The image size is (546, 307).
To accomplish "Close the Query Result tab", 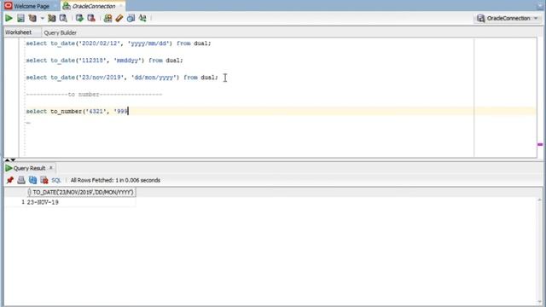I will click(x=51, y=168).
